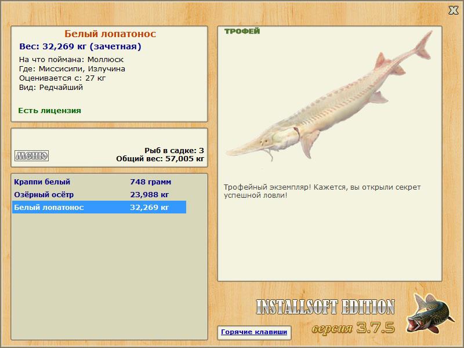Viewport: 464px width, 348px height.
Task: Open the Меню button
Action: pyautogui.click(x=32, y=155)
